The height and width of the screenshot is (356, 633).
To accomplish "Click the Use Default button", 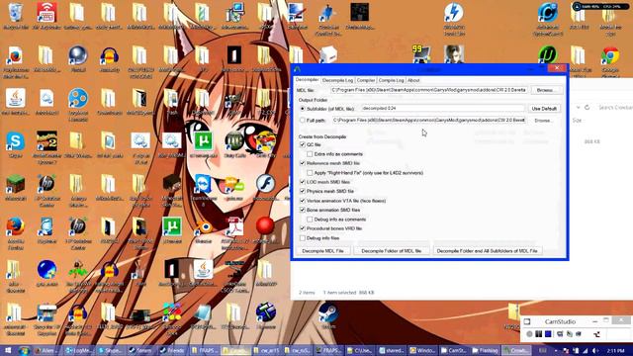I will [544, 109].
